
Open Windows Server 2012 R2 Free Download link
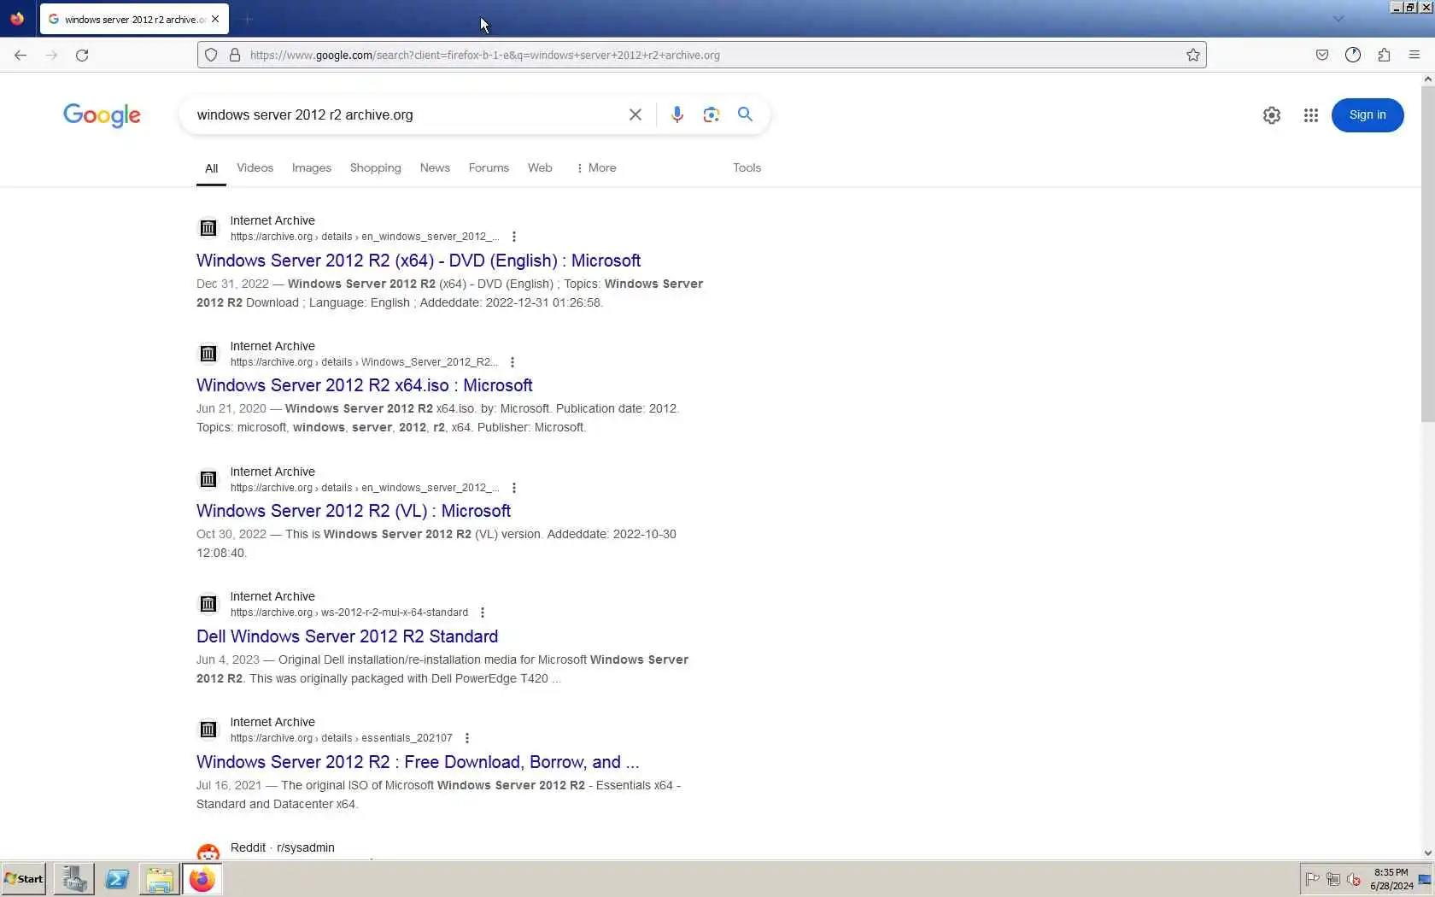[418, 762]
